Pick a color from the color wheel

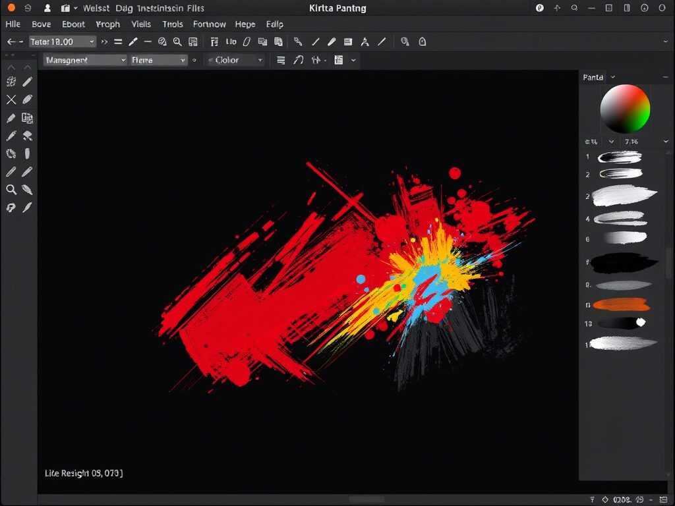625,109
